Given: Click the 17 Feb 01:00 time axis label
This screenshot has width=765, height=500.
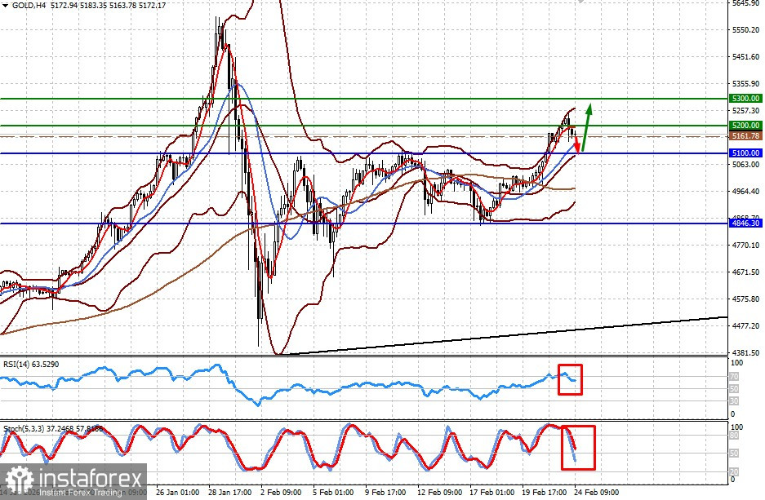Looking at the screenshot, I should pyautogui.click(x=493, y=492).
